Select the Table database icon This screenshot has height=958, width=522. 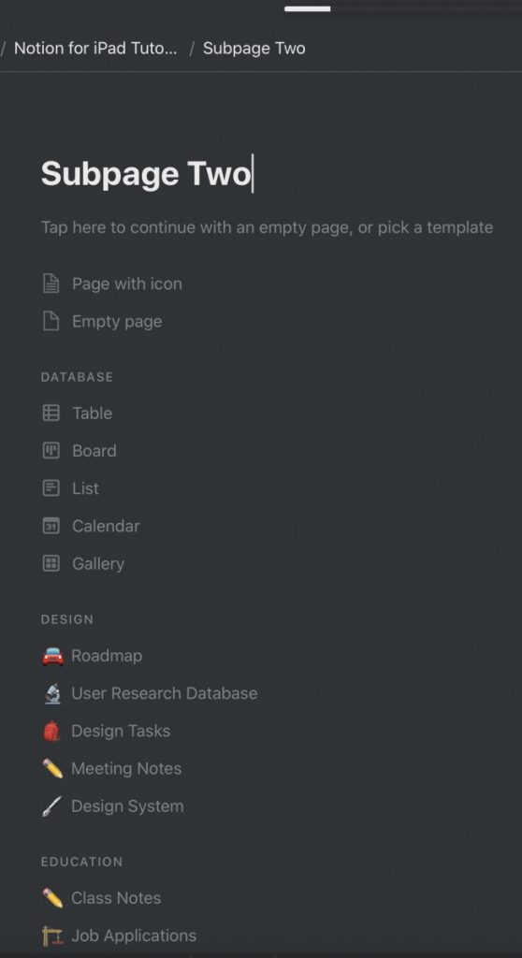[x=51, y=413]
